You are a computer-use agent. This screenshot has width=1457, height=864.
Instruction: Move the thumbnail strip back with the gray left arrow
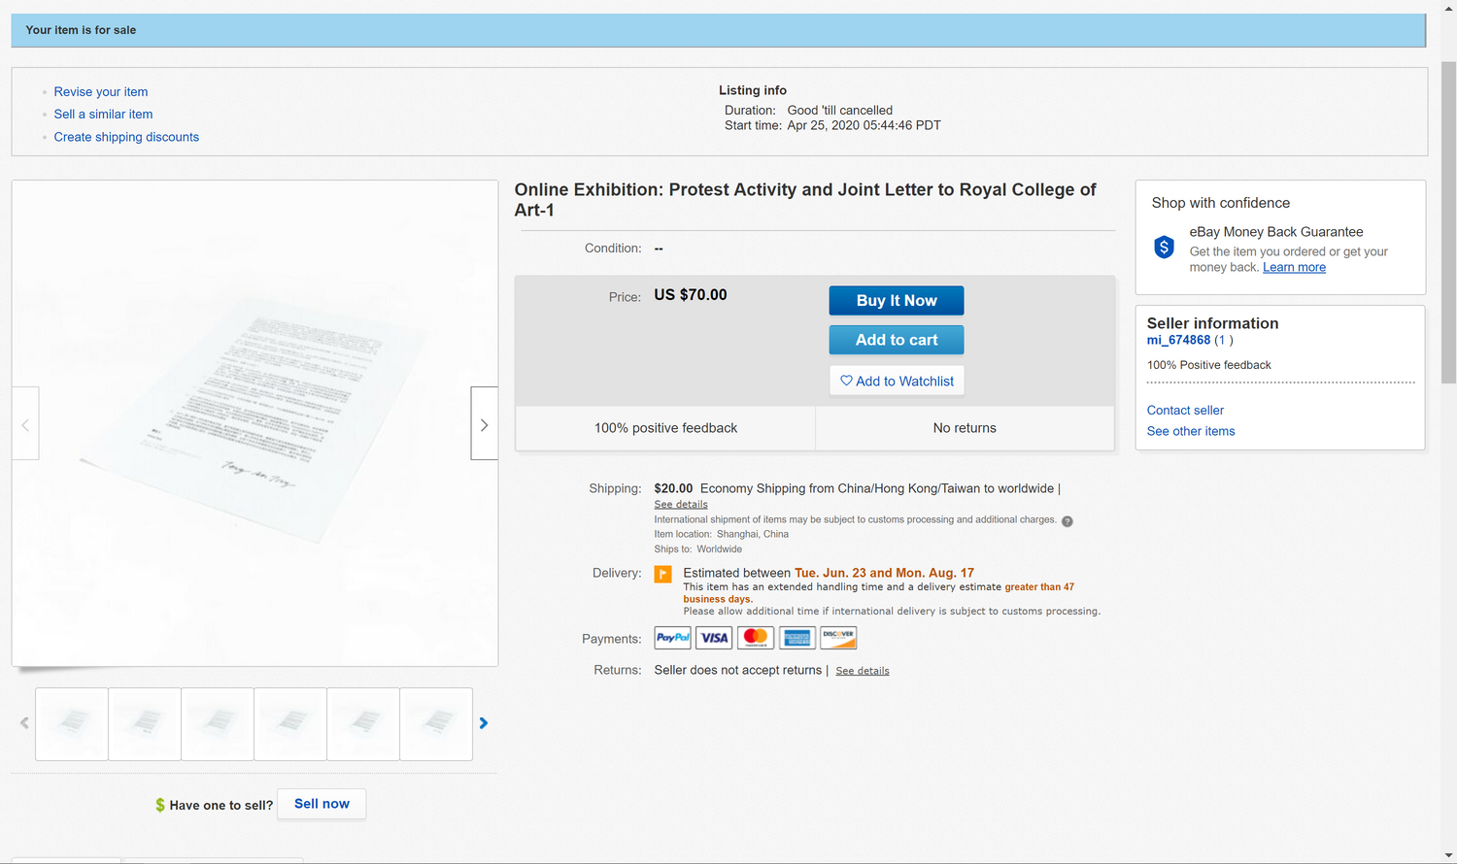tap(24, 723)
